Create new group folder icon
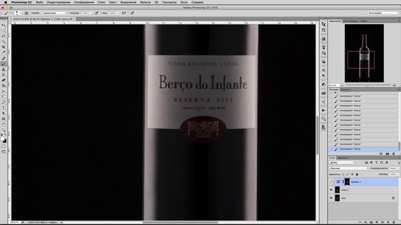Screen dimensions: 401x225 point(382,222)
